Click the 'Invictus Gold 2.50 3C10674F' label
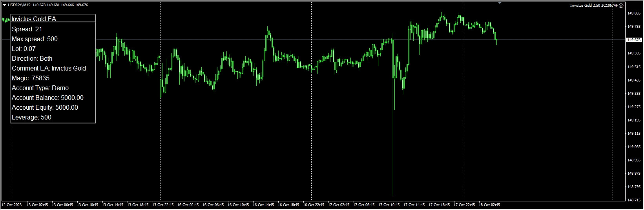This screenshot has width=644, height=210. (x=594, y=5)
